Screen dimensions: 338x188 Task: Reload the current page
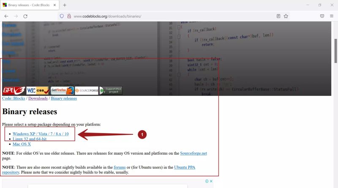(25, 16)
